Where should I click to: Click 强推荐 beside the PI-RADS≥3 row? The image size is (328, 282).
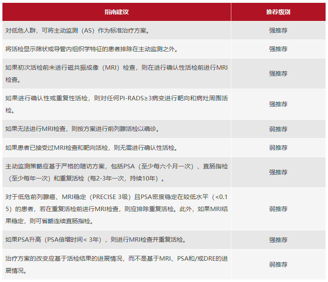pos(278,104)
